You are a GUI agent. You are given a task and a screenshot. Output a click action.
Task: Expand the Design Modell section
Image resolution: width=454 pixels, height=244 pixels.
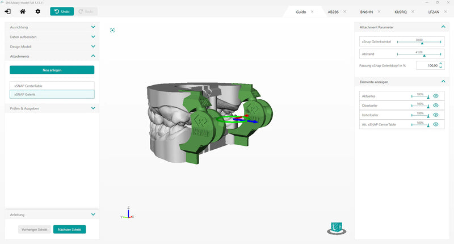point(52,47)
